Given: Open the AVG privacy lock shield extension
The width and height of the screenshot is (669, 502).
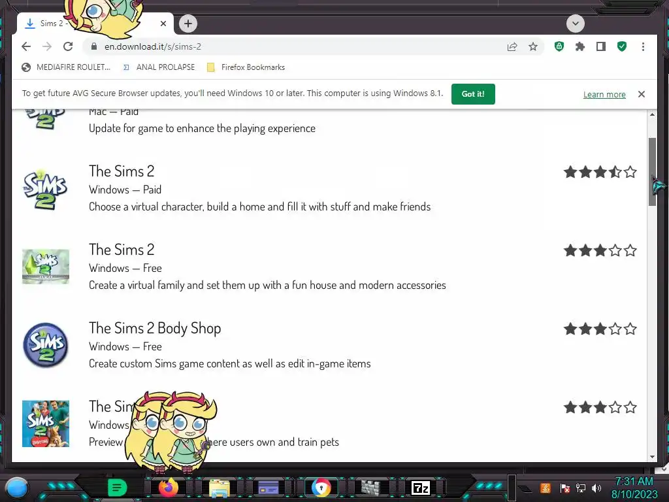Looking at the screenshot, I should tap(559, 46).
